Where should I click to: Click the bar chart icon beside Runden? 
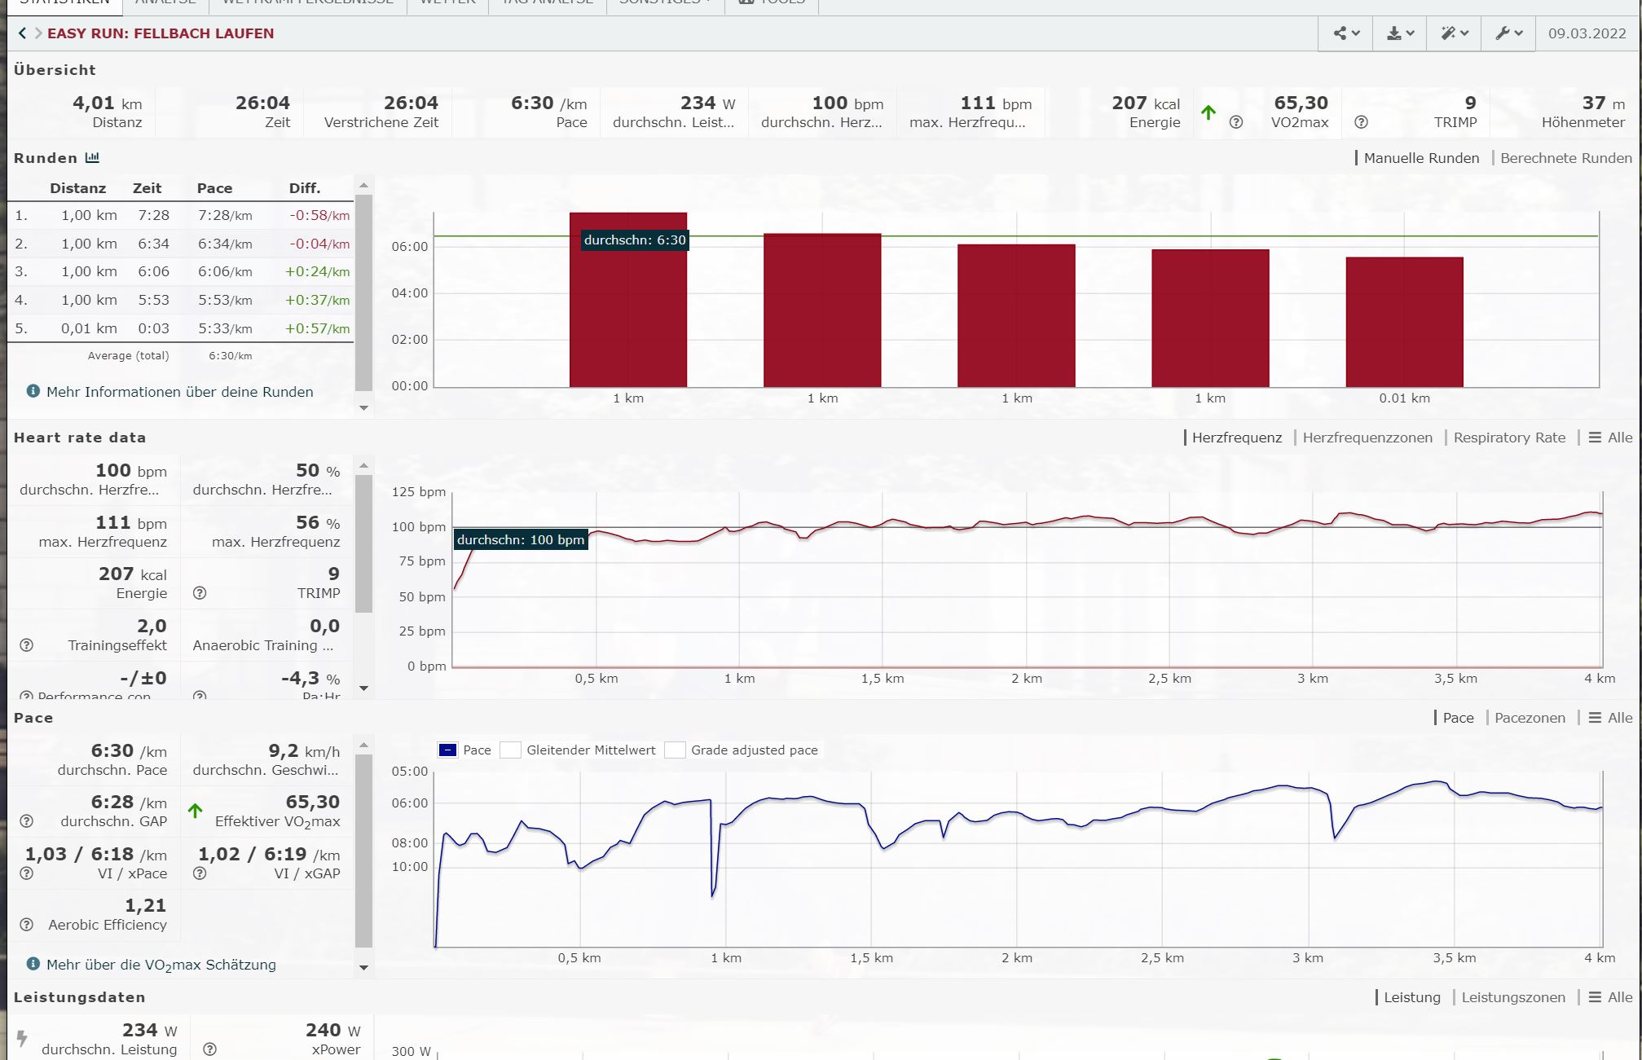(92, 158)
